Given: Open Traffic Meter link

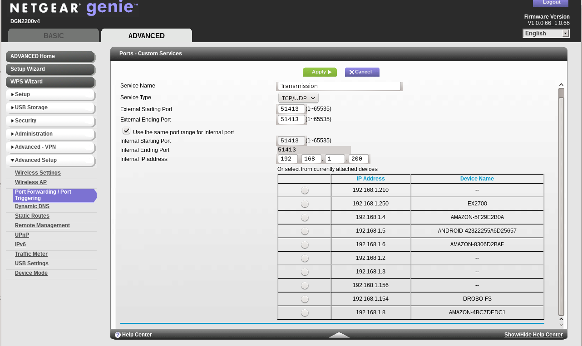Looking at the screenshot, I should click(31, 254).
